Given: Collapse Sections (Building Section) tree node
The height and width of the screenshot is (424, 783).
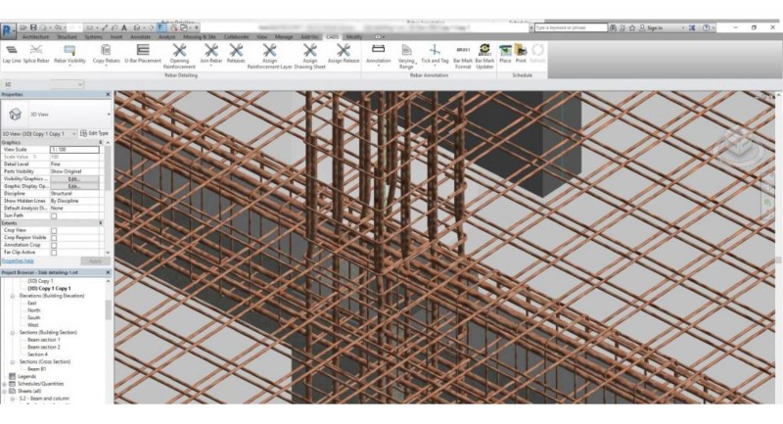Looking at the screenshot, I should pyautogui.click(x=13, y=333).
